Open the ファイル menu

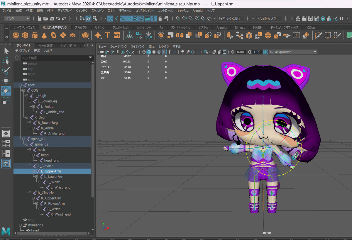pyautogui.click(x=7, y=11)
